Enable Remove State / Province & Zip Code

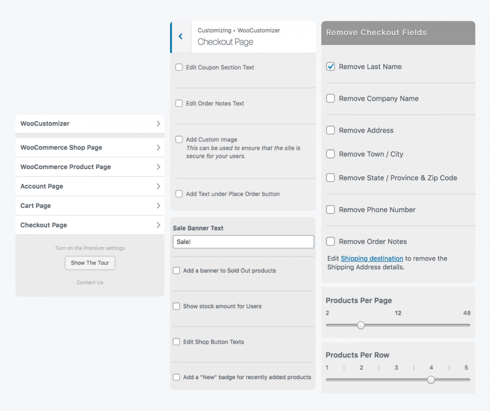click(x=331, y=178)
